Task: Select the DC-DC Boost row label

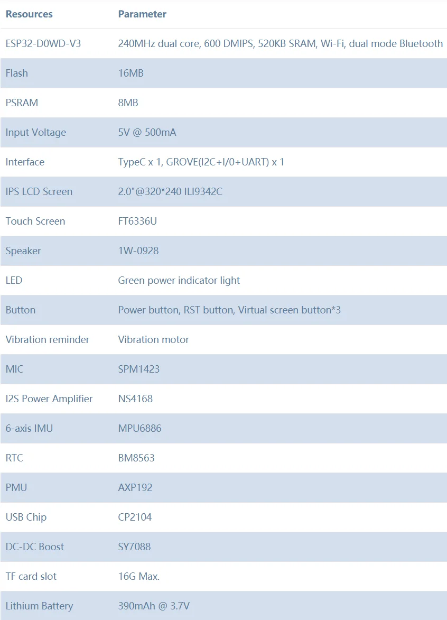Action: (x=35, y=547)
